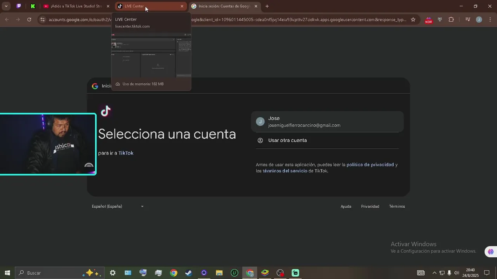Image resolution: width=497 pixels, height=279 pixels.
Task: Open the Chrome three-dot menu
Action: coord(490,19)
